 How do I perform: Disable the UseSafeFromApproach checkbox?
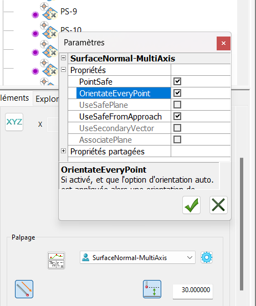[x=177, y=116]
